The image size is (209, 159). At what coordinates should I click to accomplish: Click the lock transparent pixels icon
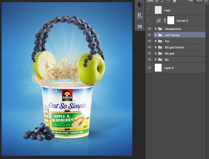coord(157,1)
